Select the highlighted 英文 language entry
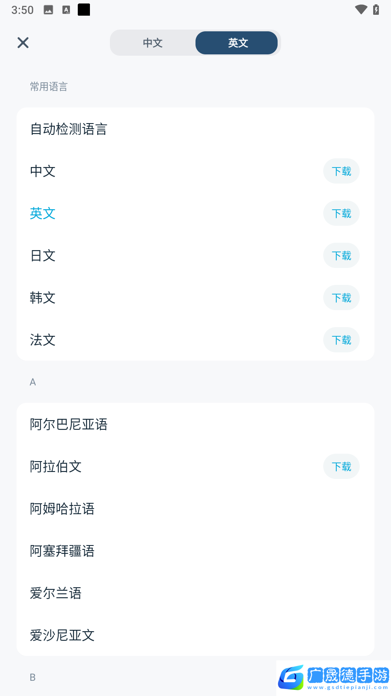The width and height of the screenshot is (391, 696). click(x=43, y=214)
